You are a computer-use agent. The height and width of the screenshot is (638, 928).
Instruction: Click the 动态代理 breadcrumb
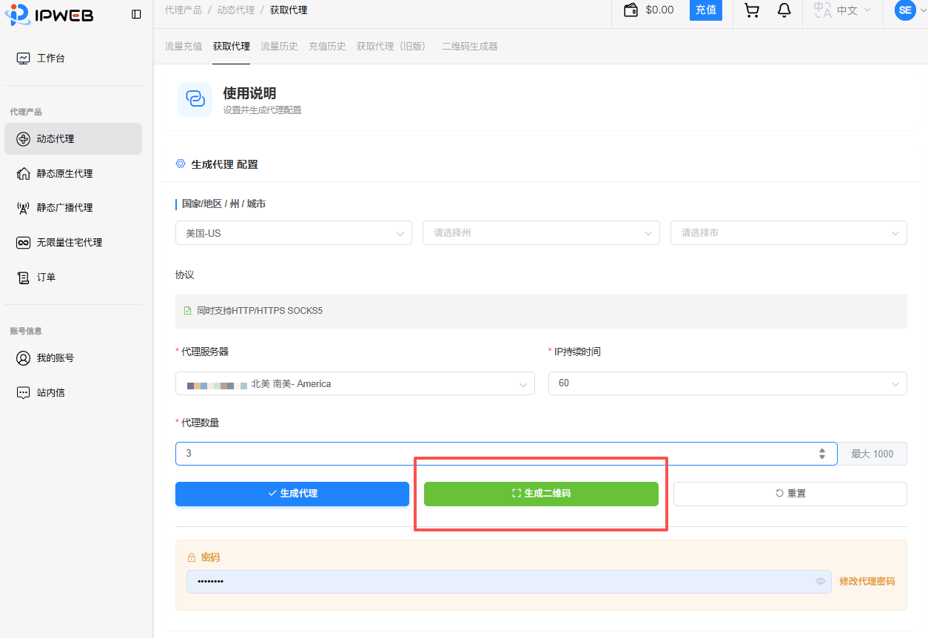(x=235, y=10)
